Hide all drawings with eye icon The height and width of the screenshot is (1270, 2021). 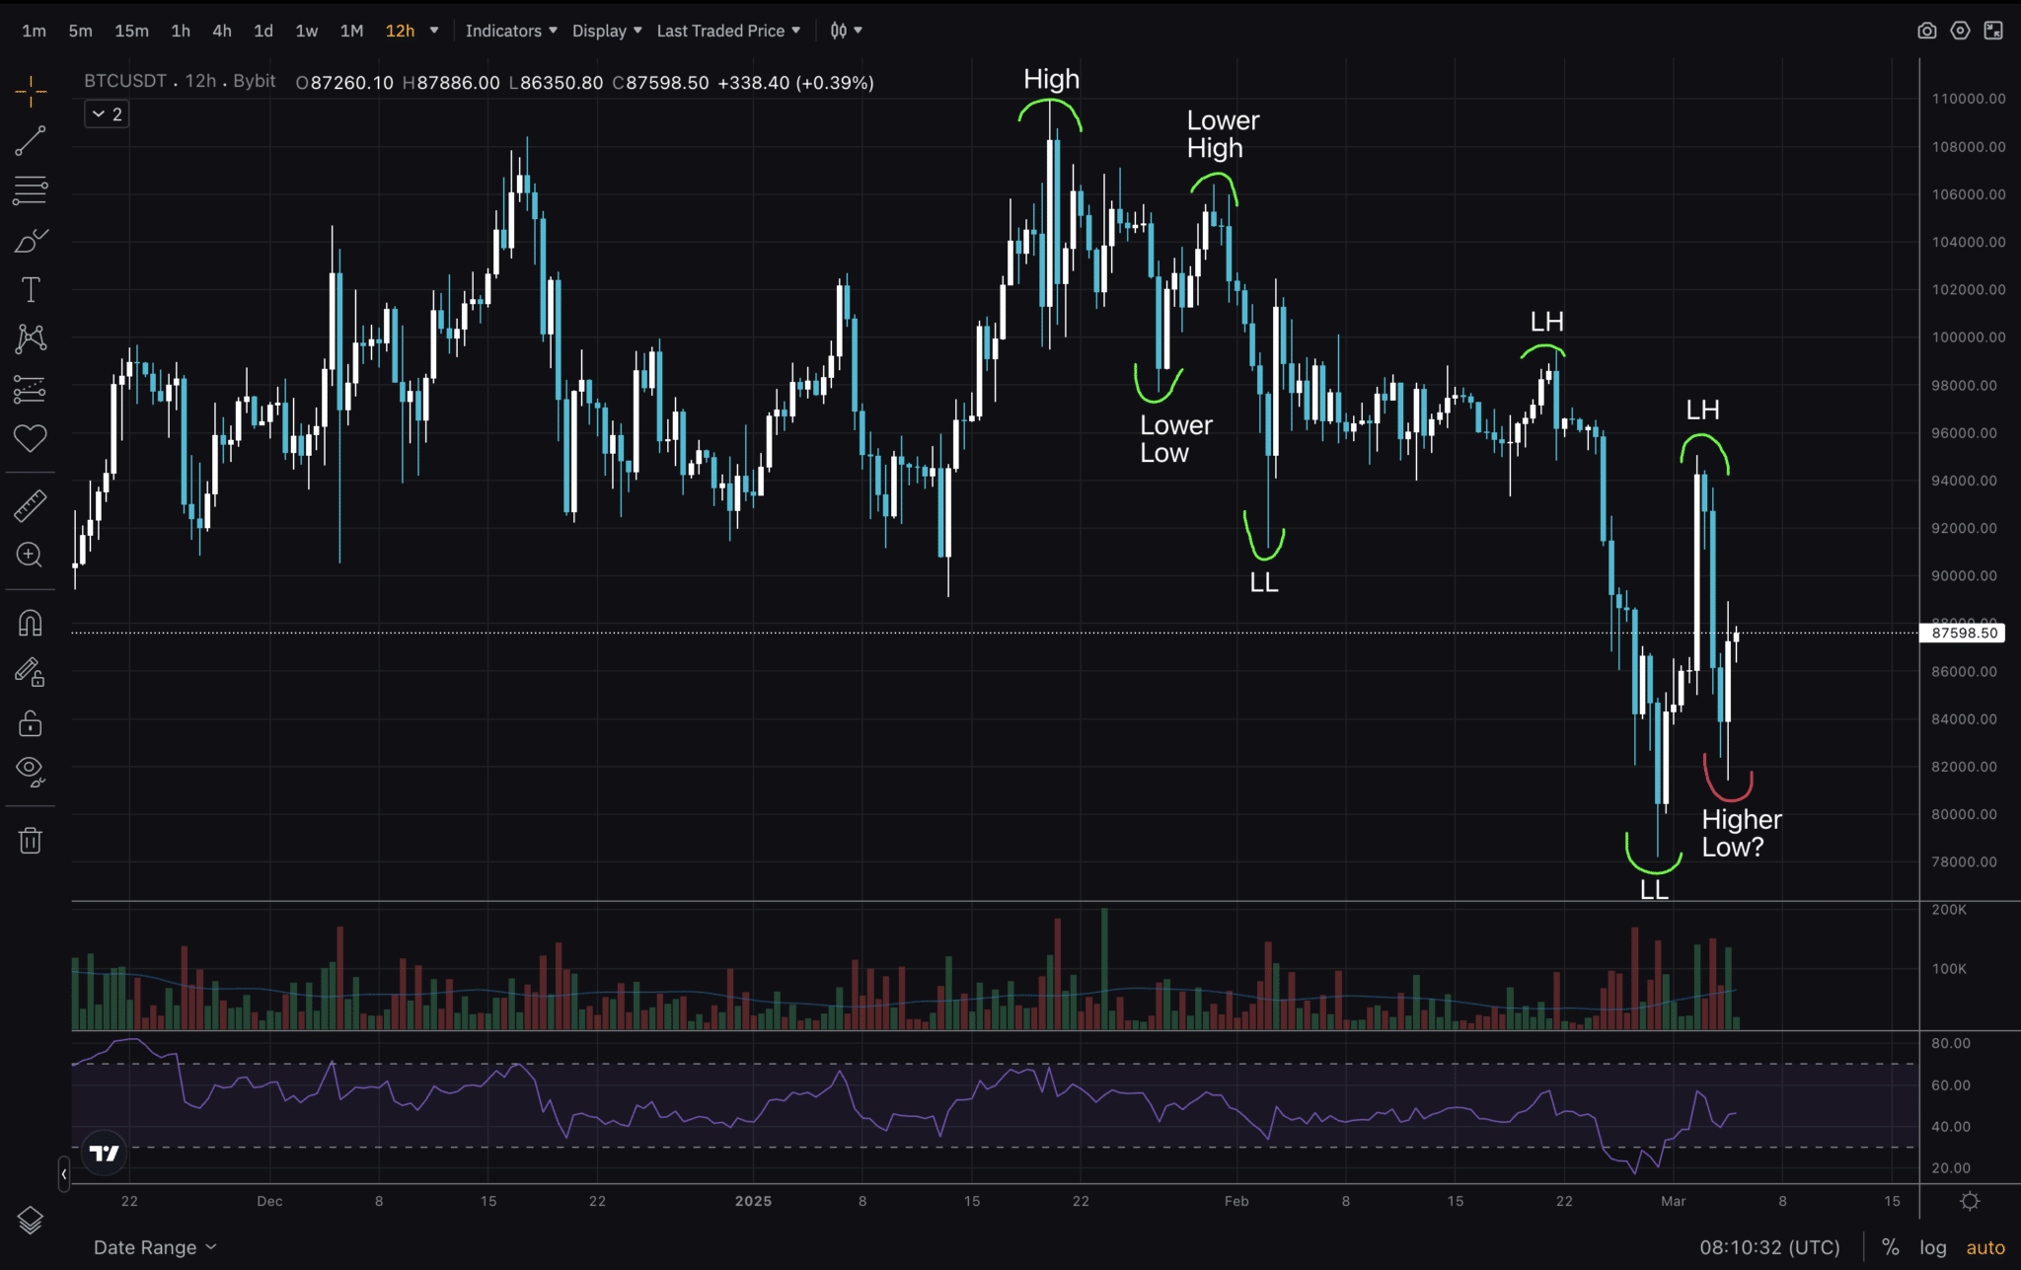point(31,772)
